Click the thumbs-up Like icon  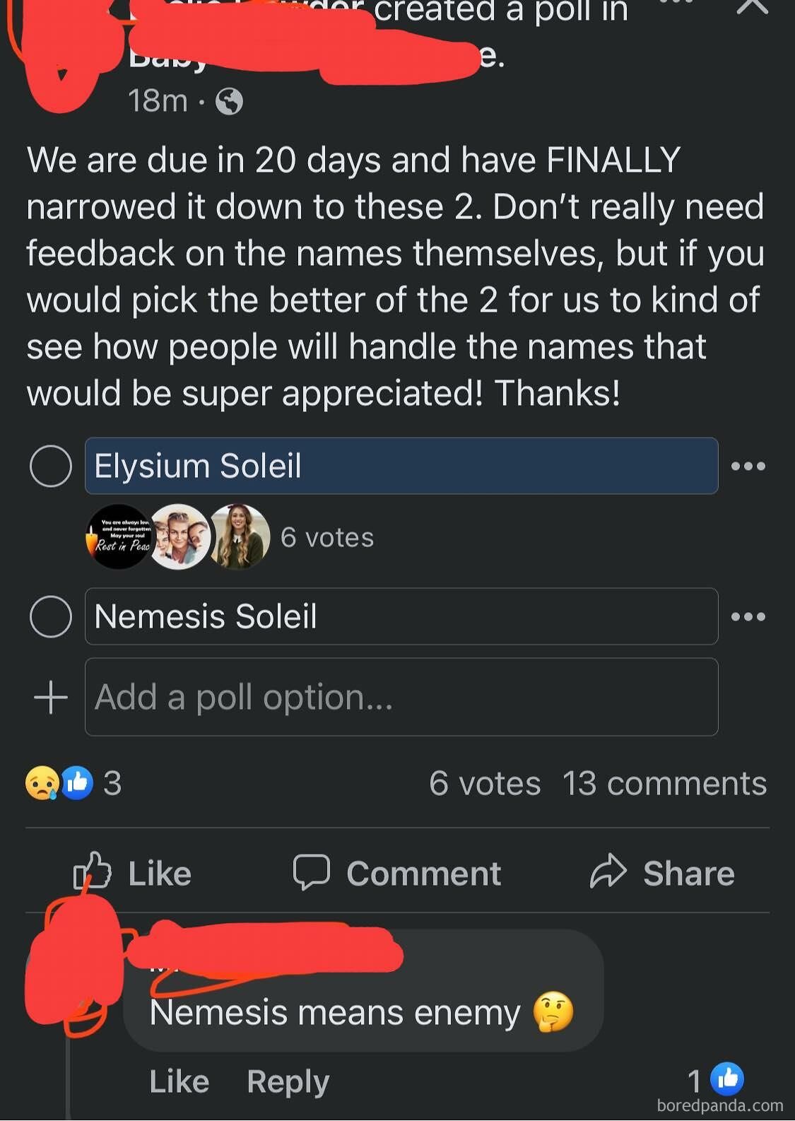coord(93,871)
